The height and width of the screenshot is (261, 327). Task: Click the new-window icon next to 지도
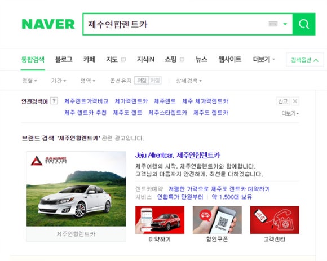point(123,60)
